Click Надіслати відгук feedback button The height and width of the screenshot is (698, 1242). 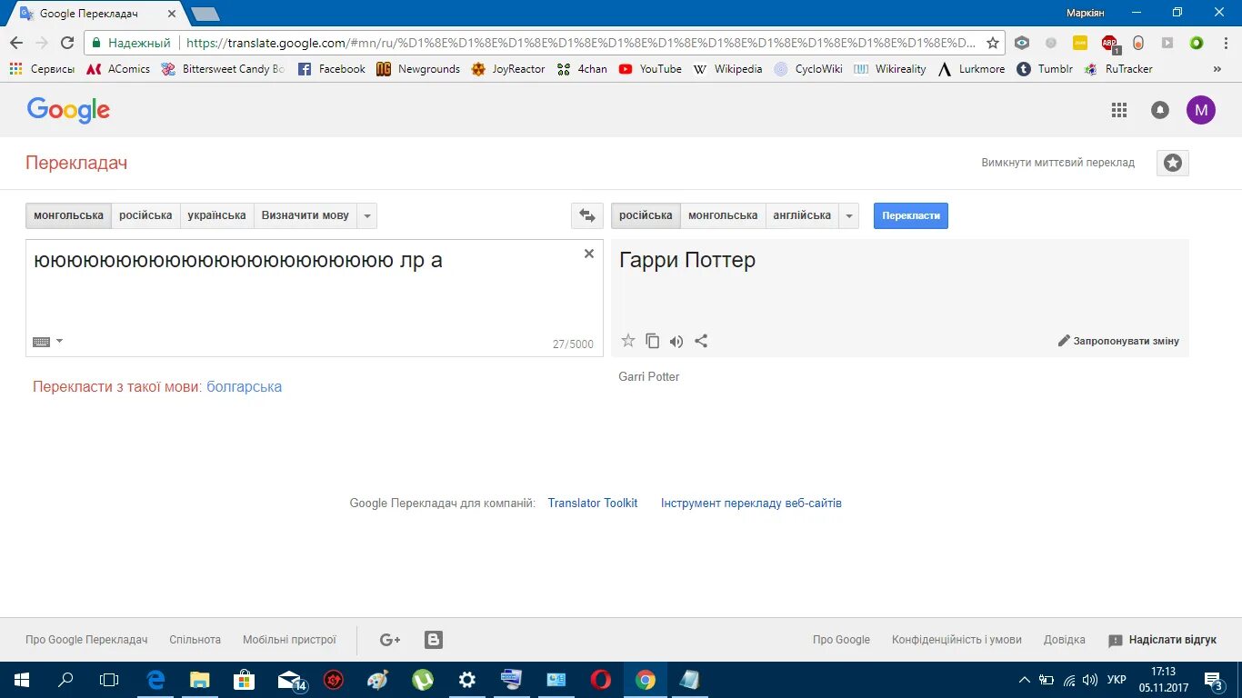click(x=1162, y=640)
